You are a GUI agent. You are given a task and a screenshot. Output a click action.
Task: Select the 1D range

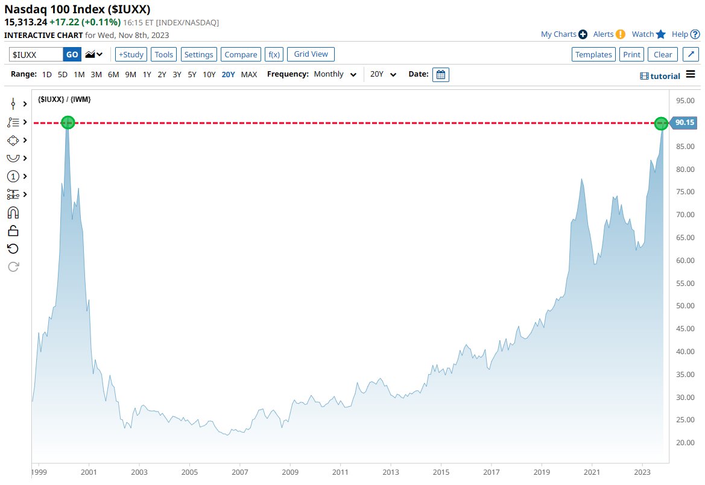[47, 75]
